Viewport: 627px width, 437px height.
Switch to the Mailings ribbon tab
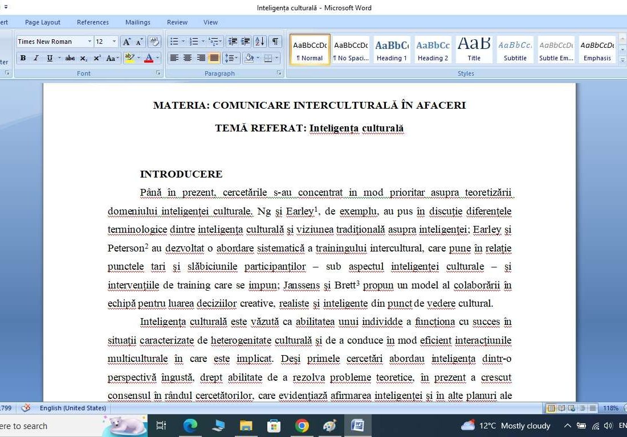137,22
